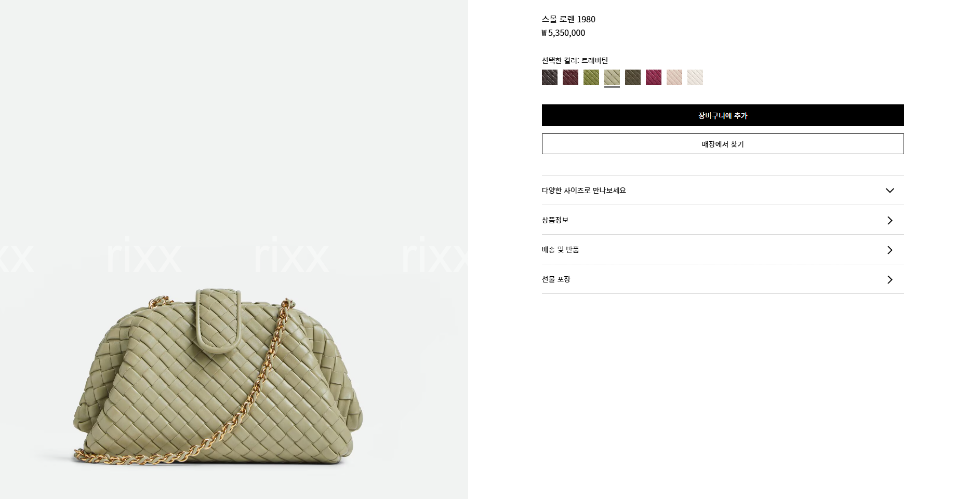The height and width of the screenshot is (499, 955).
Task: Click the 장바구니에 추가 button
Action: (x=723, y=115)
